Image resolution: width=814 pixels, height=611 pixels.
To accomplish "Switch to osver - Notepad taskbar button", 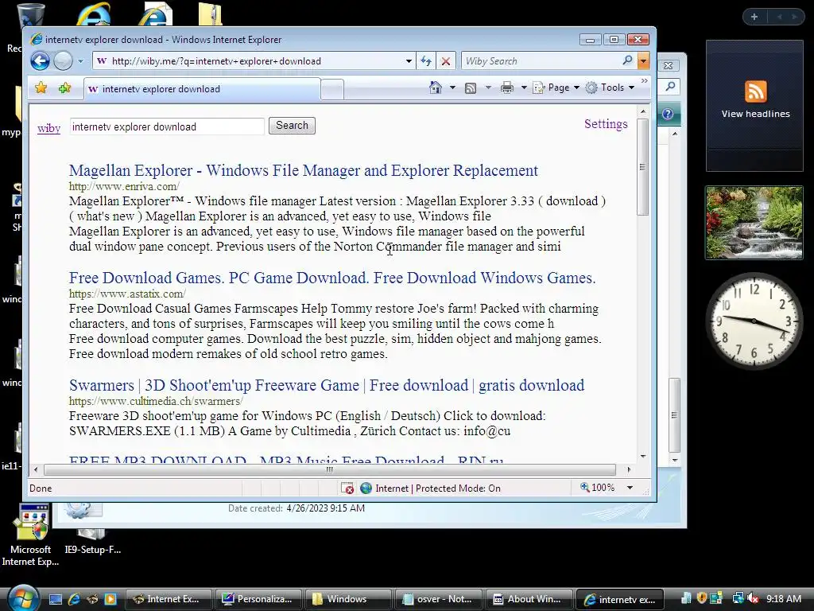I will (438, 599).
